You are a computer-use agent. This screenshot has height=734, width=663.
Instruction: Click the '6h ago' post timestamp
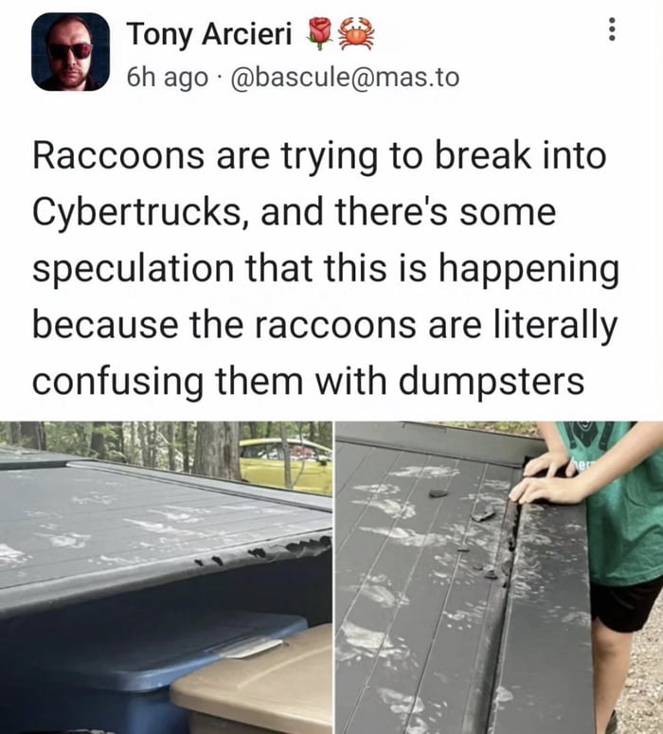pos(167,78)
